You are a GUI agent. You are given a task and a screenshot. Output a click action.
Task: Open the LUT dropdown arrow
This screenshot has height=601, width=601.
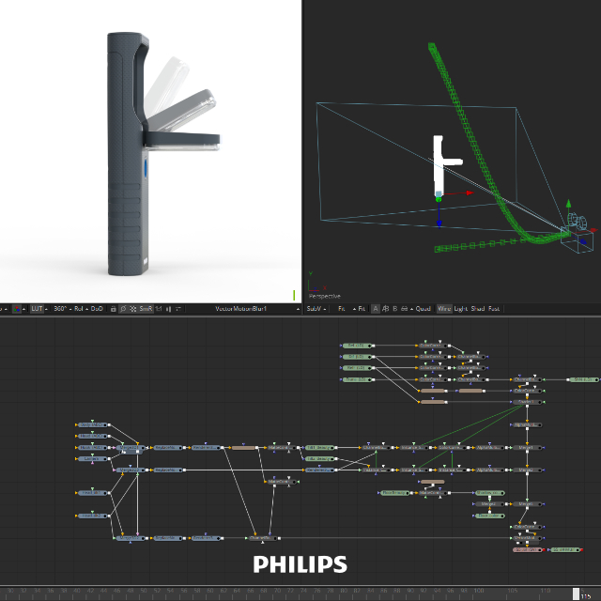pos(50,308)
